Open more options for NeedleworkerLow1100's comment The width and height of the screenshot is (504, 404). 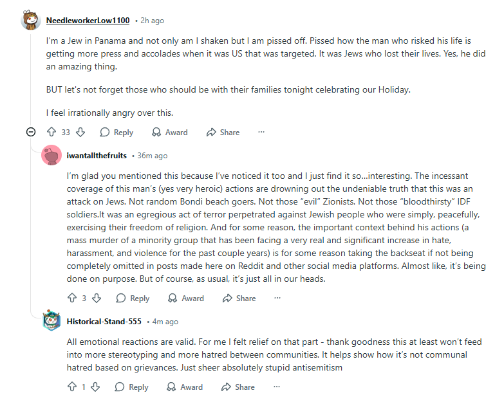(x=261, y=132)
